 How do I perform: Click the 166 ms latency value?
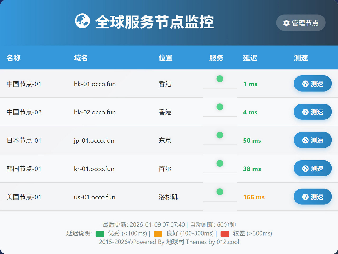click(x=254, y=197)
